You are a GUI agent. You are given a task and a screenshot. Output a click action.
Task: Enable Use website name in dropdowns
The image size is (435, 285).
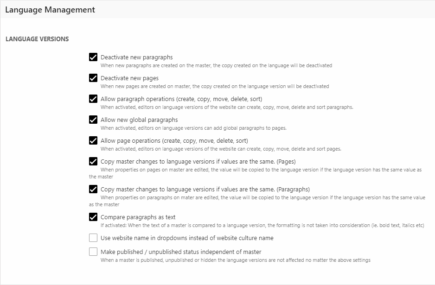pyautogui.click(x=93, y=238)
